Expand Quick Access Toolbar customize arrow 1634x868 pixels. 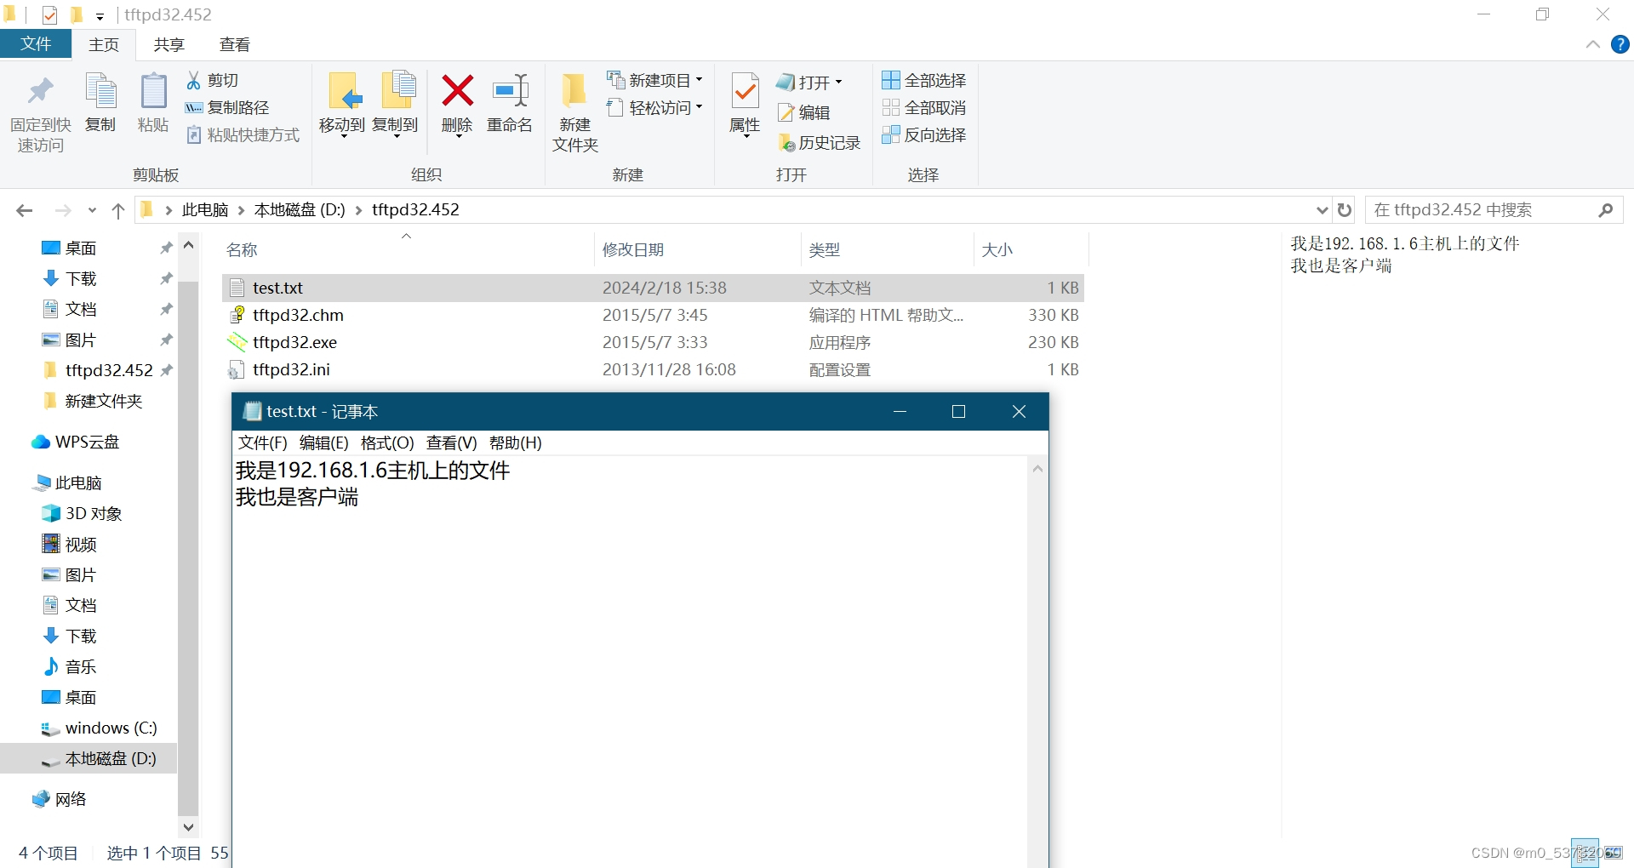click(x=100, y=16)
